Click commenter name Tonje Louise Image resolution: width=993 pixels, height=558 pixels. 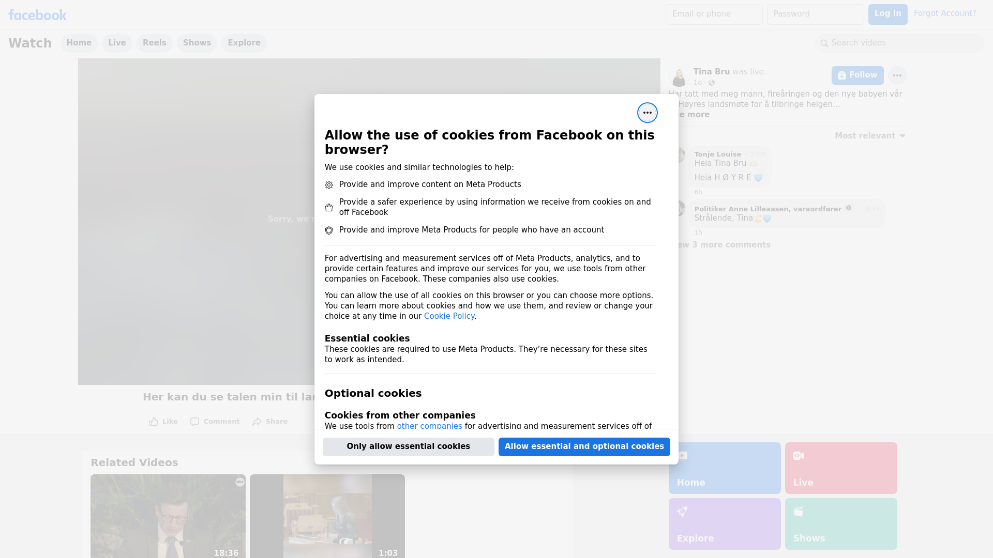[x=717, y=154]
